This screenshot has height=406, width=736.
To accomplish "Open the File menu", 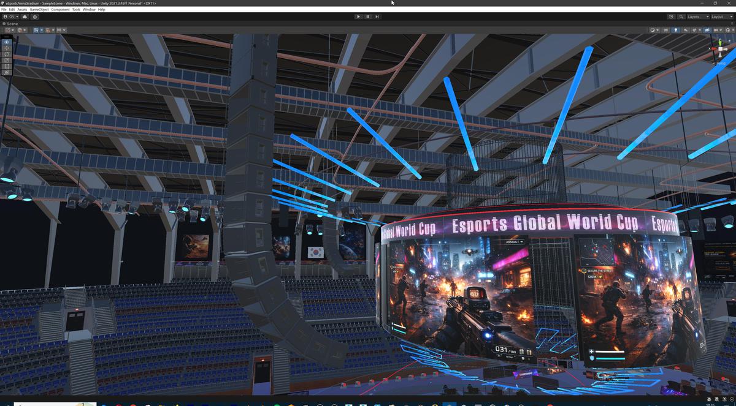I will click(4, 10).
